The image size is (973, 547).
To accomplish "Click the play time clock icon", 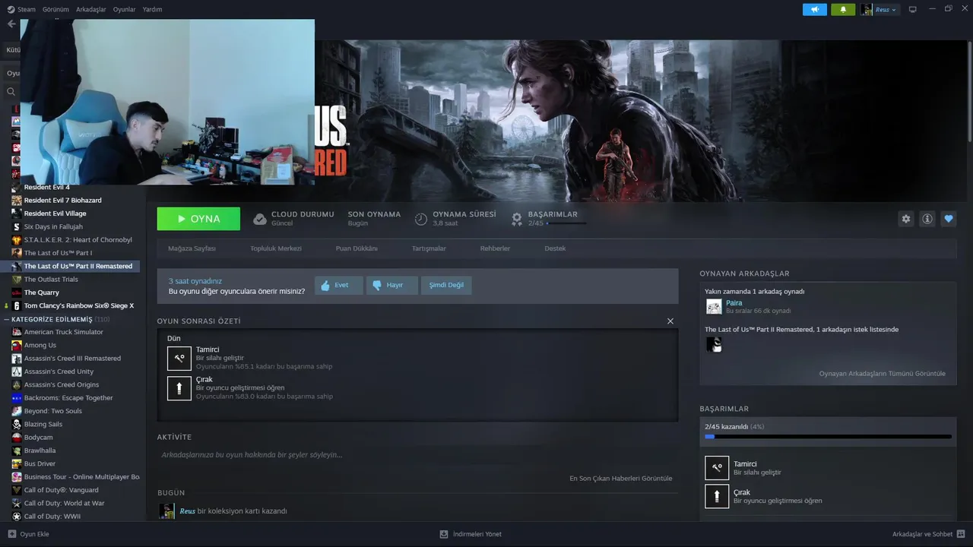I will 421,219.
